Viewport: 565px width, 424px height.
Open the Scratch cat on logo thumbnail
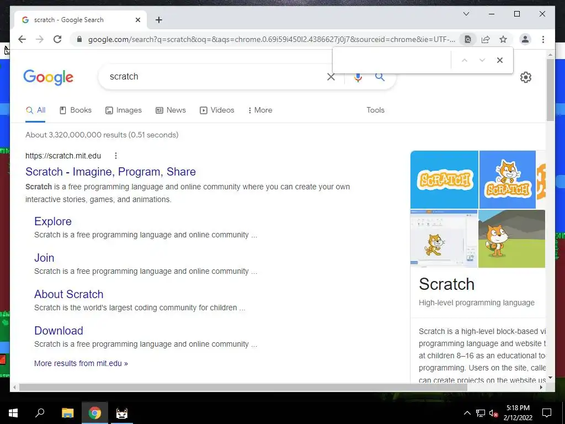(x=508, y=179)
